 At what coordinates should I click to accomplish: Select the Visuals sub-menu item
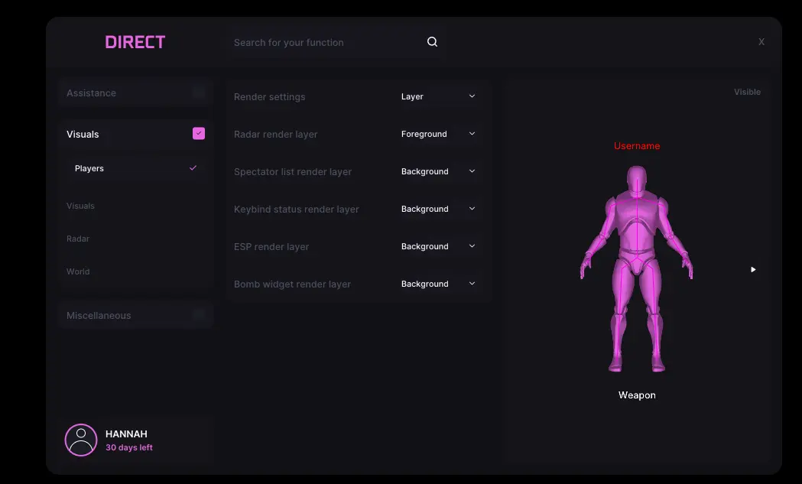80,206
